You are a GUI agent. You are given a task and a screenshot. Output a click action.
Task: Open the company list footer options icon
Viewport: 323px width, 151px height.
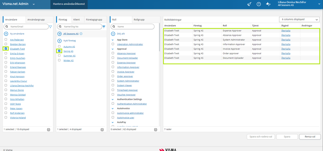point(102,130)
